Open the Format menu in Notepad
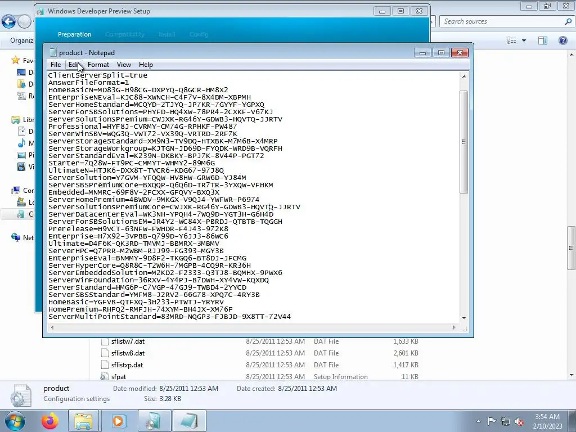576x432 pixels. [98, 65]
